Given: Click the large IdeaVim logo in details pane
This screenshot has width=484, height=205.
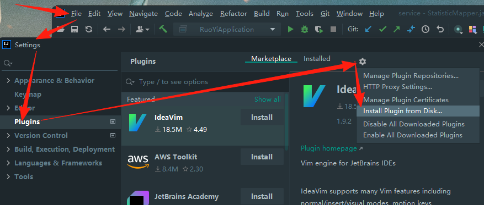Looking at the screenshot, I should pos(314,96).
